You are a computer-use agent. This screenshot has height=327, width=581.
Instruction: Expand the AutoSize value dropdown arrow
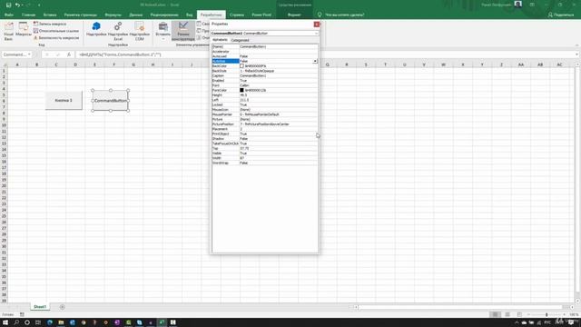click(x=315, y=61)
